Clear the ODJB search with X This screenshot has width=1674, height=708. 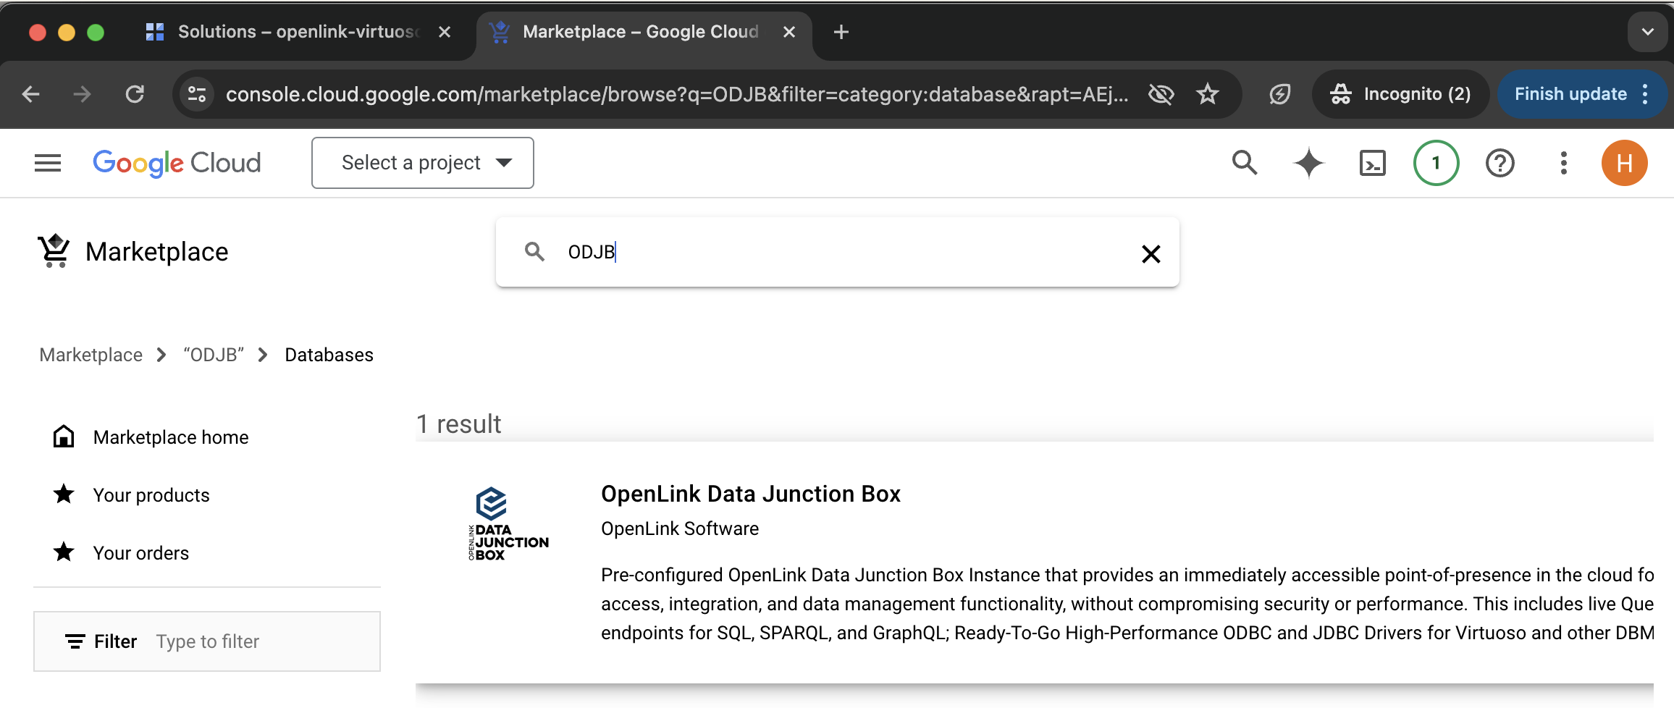coord(1151,253)
